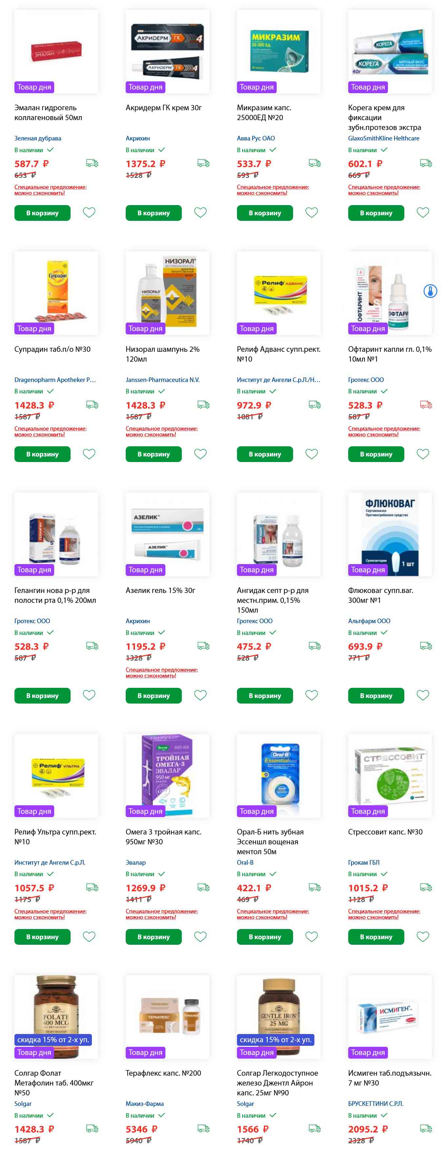Click delivery truck icon for Офтаринт капли
The height and width of the screenshot is (1161, 447).
tap(426, 405)
